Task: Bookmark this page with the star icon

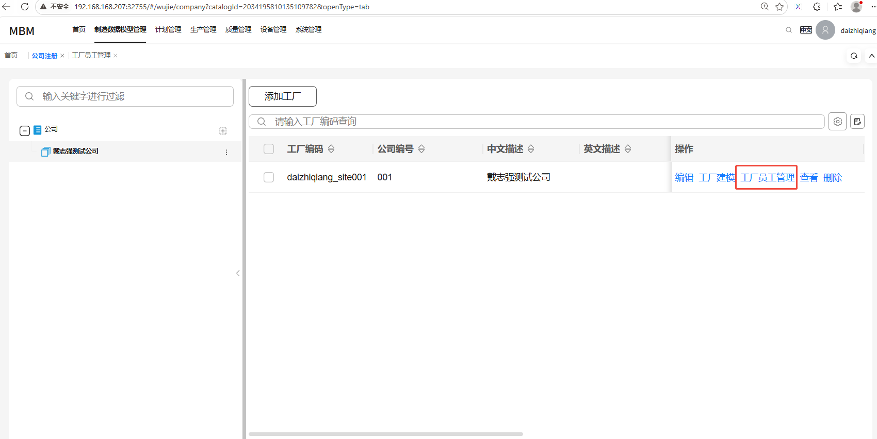Action: (779, 7)
